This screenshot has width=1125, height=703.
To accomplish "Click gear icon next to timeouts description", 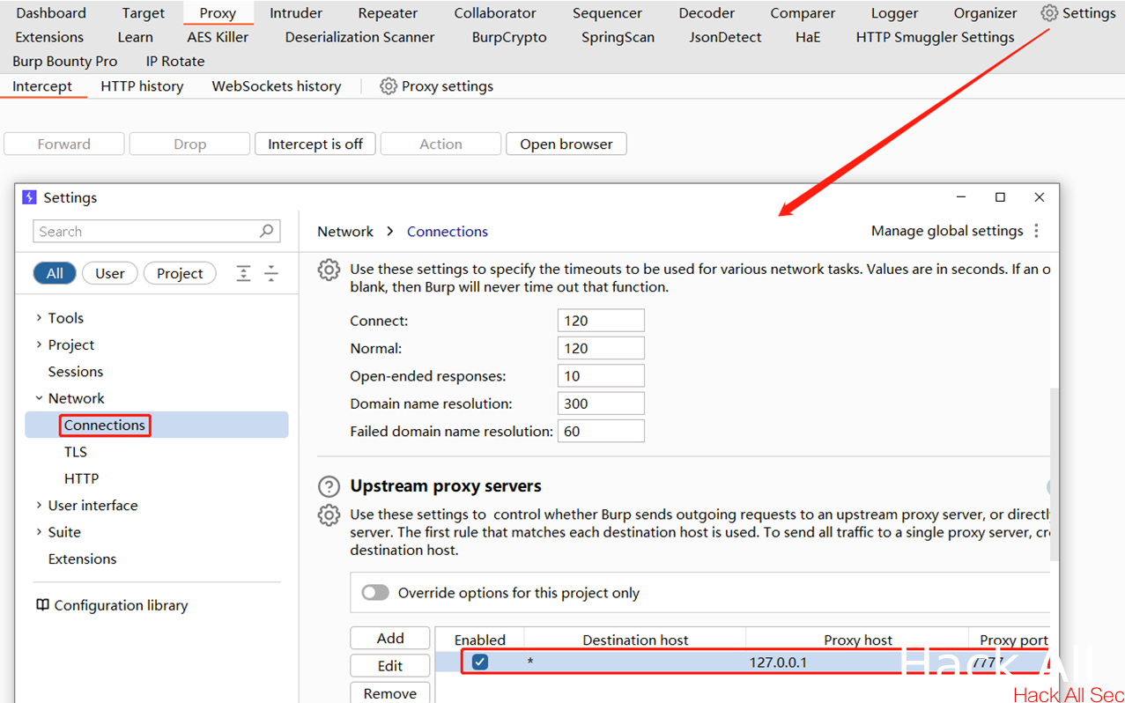I will 329,270.
